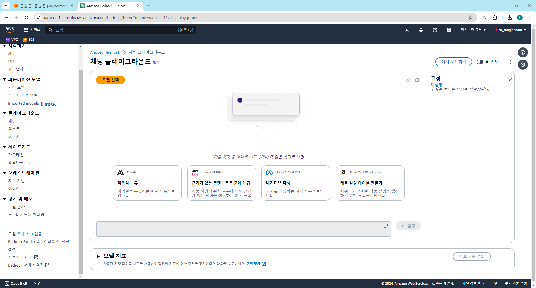Click the 모델 선택 model select button
Image resolution: width=536 pixels, height=288 pixels.
110,80
